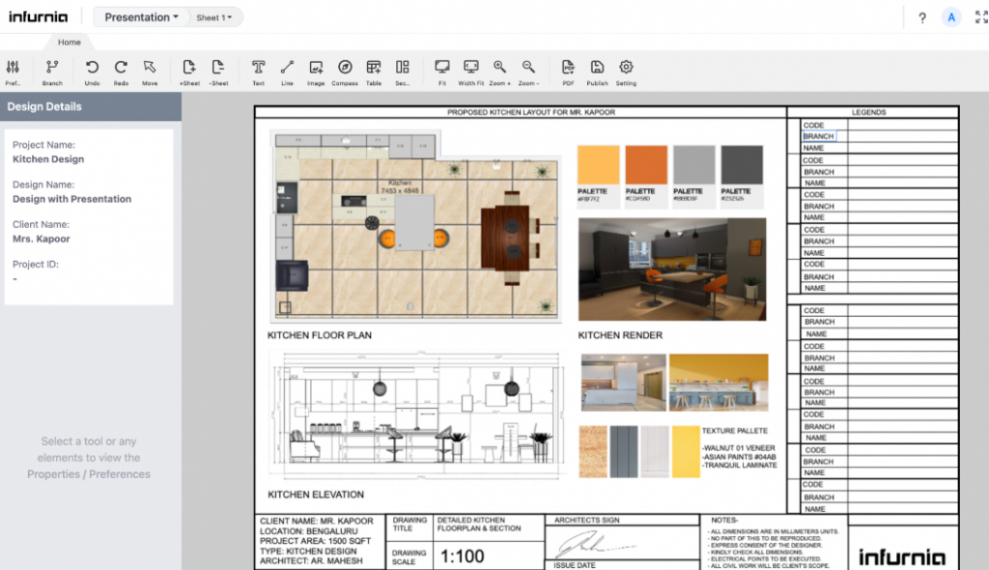Insert a Table
This screenshot has width=989, height=570.
(374, 71)
